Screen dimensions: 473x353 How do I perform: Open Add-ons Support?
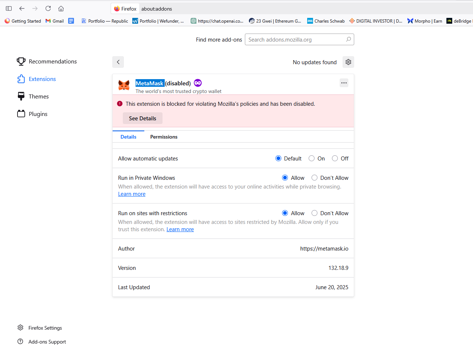[x=42, y=342]
